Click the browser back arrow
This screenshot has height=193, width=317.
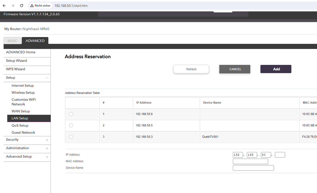tap(3, 5)
